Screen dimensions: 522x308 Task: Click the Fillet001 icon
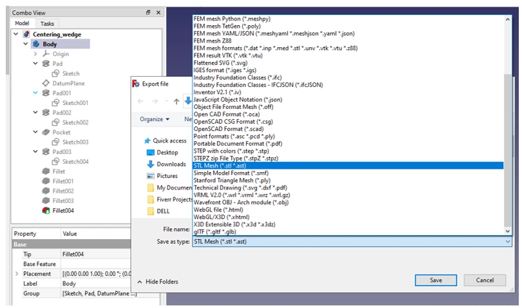coord(46,181)
